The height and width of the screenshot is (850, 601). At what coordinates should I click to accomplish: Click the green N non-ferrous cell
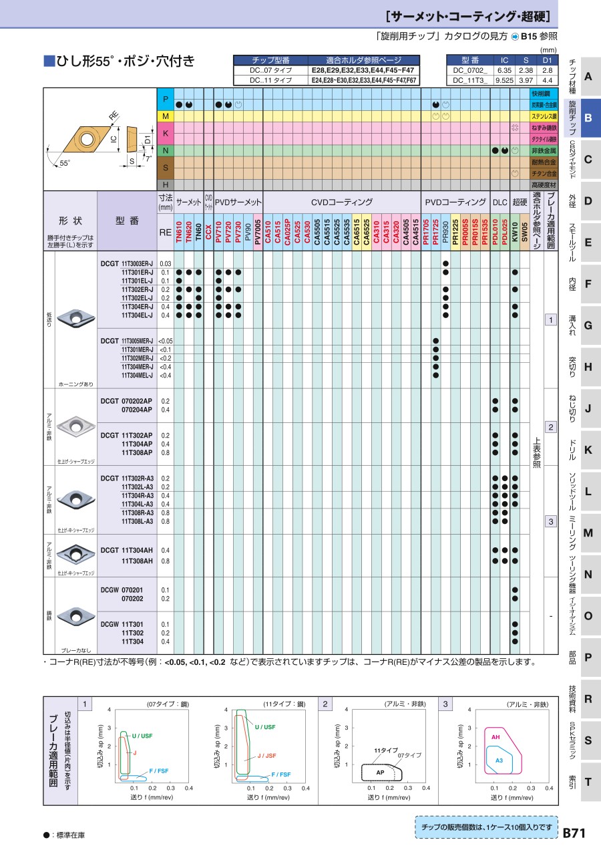pyautogui.click(x=166, y=150)
